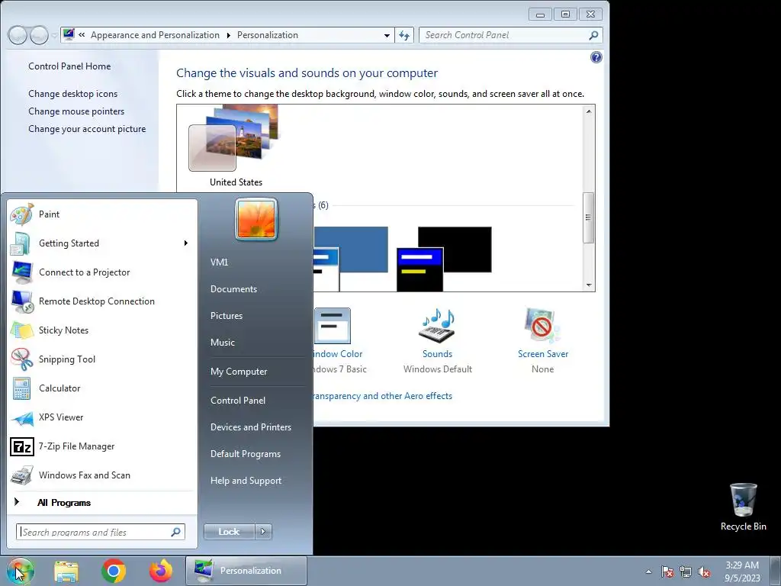Select the blue basic theme thumbnail

tap(351, 258)
